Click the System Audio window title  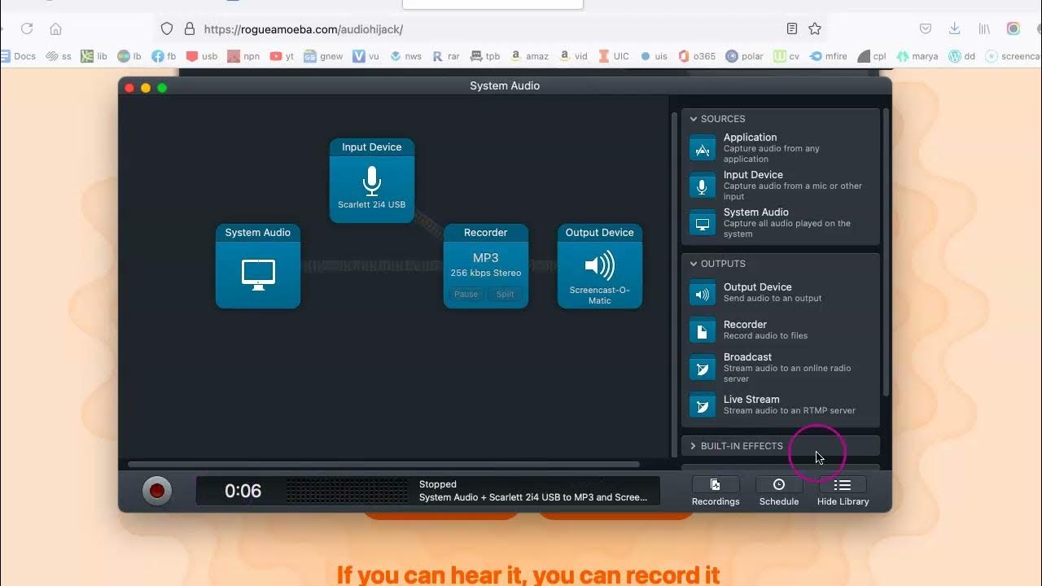click(505, 85)
